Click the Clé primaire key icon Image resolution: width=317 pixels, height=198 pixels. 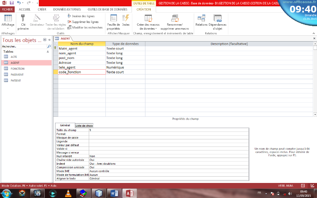(x=23, y=18)
